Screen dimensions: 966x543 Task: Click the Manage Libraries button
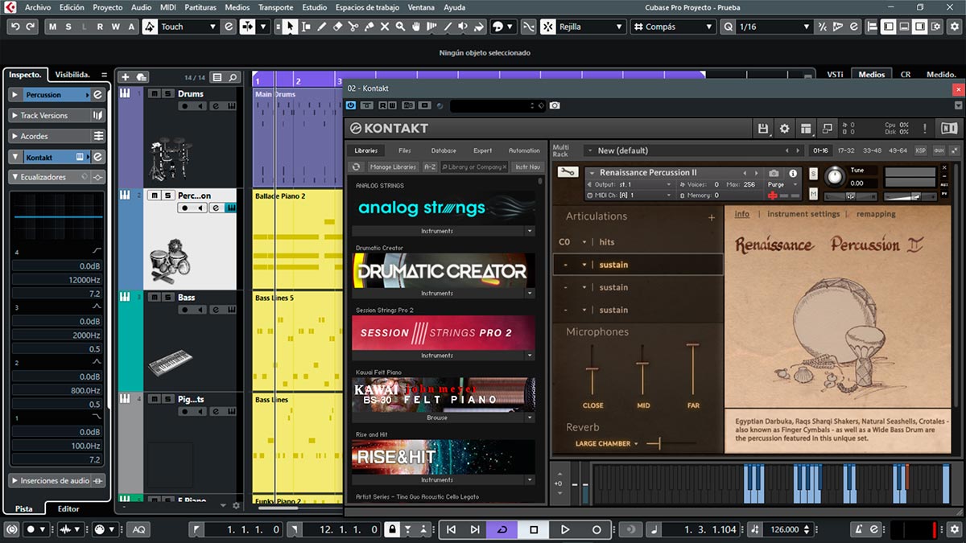tap(393, 167)
